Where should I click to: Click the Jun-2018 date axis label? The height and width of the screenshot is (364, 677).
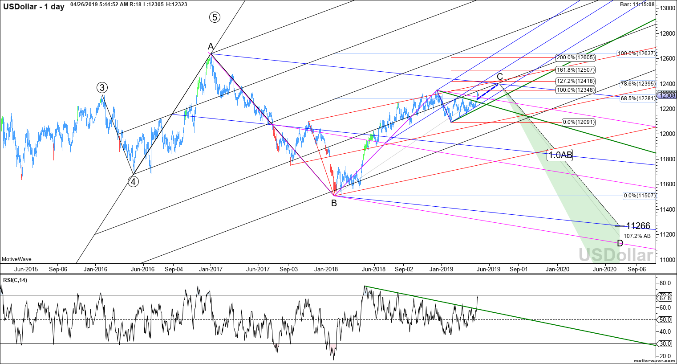click(x=373, y=269)
